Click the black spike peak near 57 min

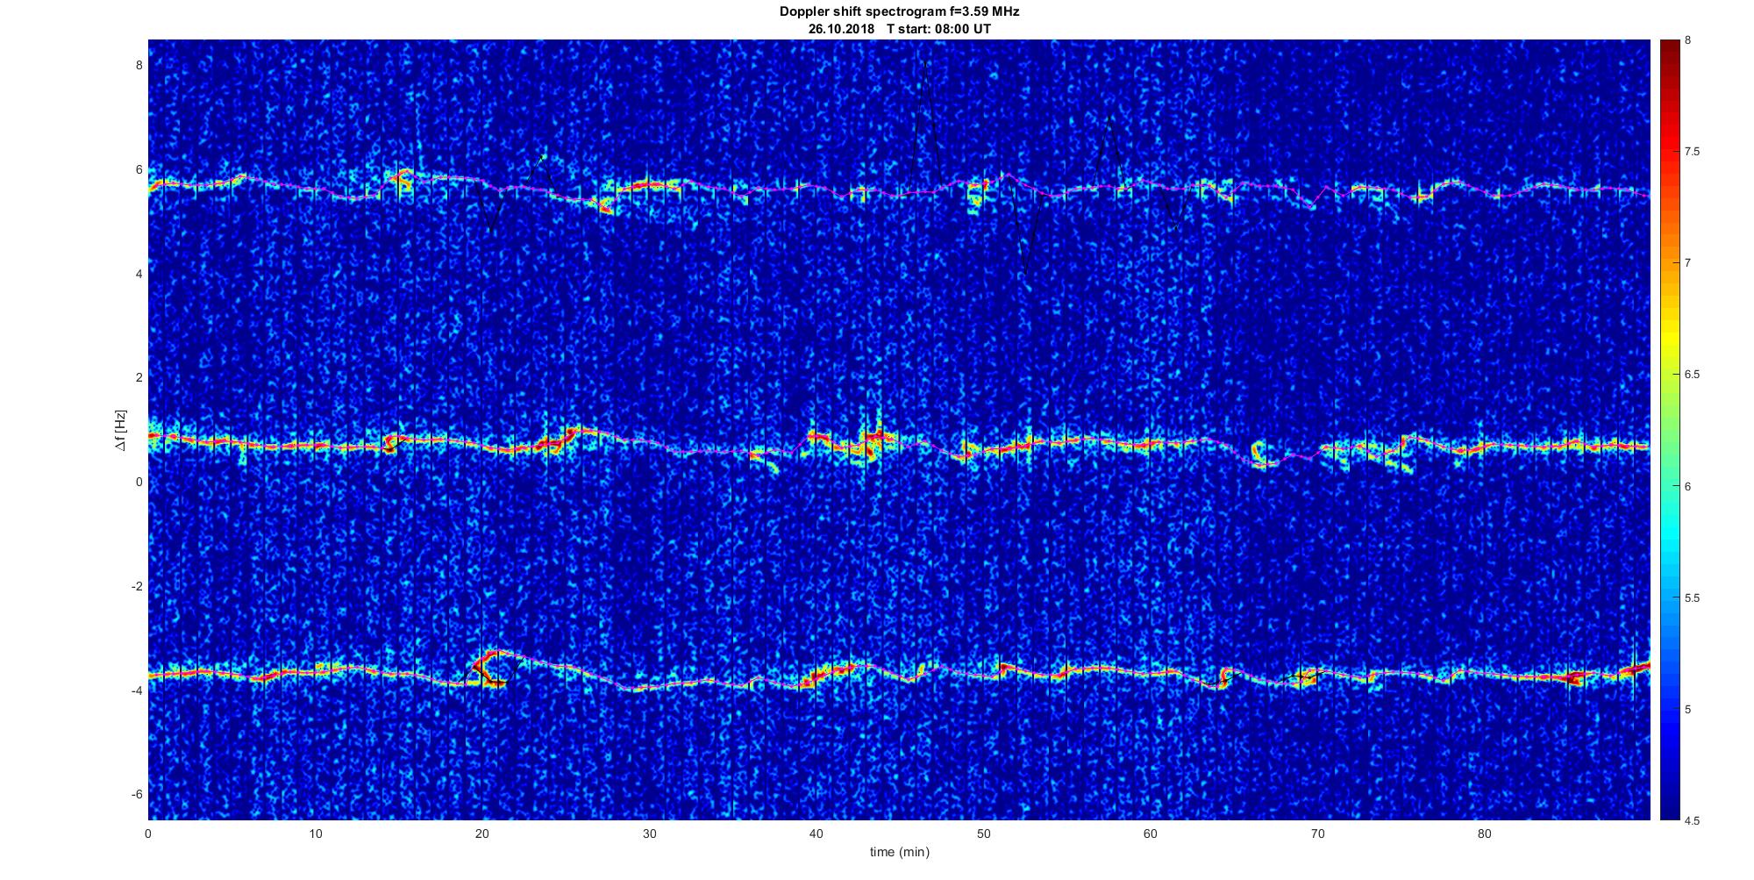coord(1109,117)
